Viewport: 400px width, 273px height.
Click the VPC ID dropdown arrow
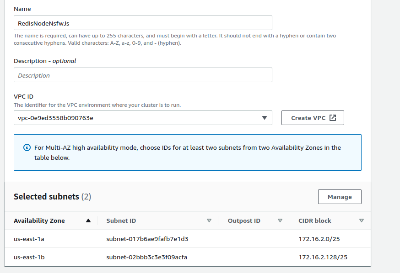[x=264, y=118]
